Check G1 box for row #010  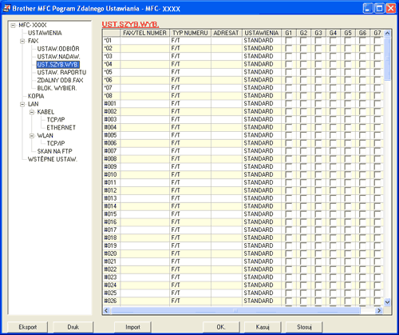[x=288, y=175]
